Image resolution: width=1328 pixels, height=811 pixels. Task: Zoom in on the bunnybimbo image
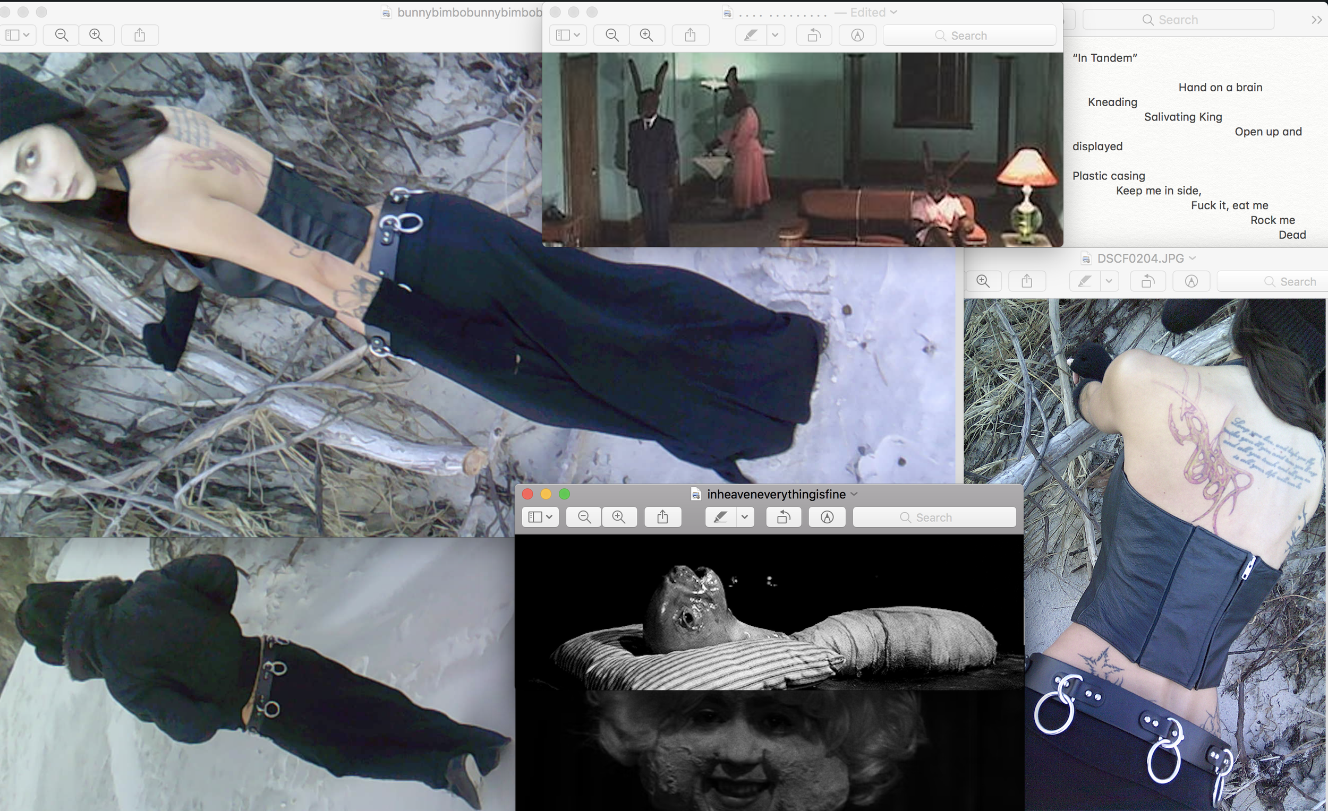click(97, 35)
